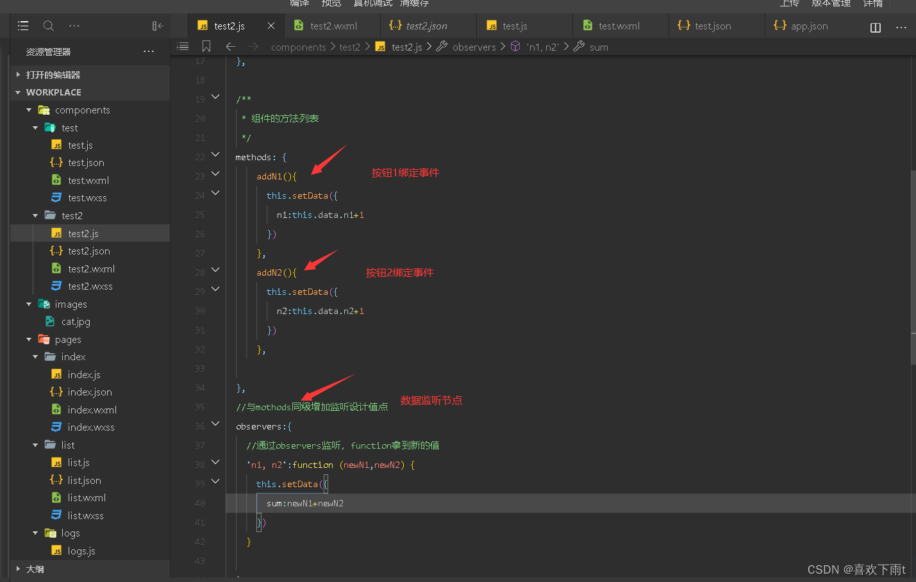Collapse the sidebar panel icon

(x=158, y=26)
